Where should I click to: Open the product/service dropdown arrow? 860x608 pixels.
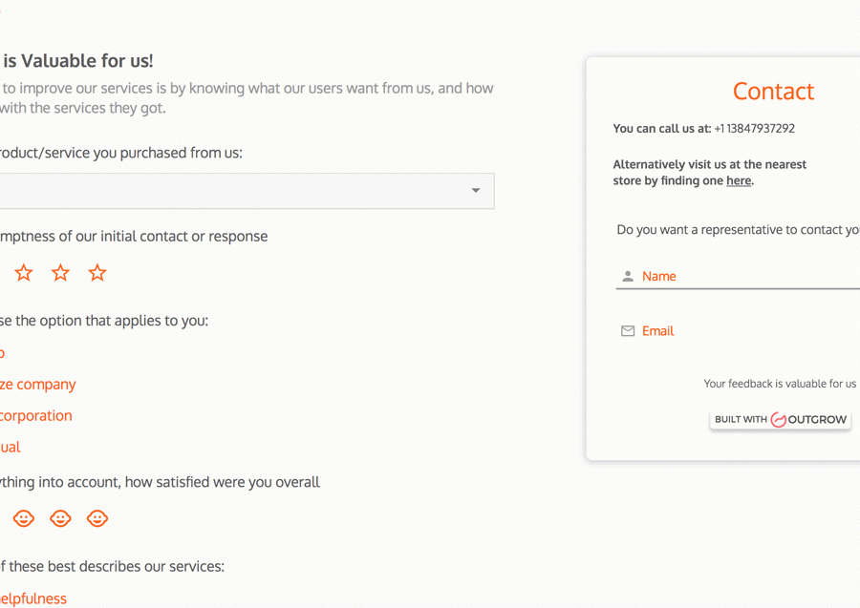[476, 191]
